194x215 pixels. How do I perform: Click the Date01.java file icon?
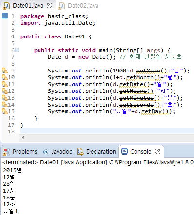click(x=6, y=6)
